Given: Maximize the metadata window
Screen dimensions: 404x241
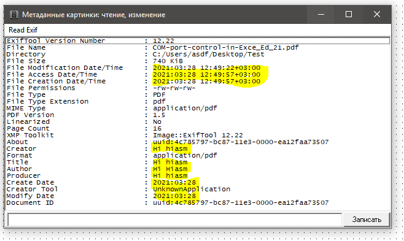Looking at the screenshot, I should point(349,14).
